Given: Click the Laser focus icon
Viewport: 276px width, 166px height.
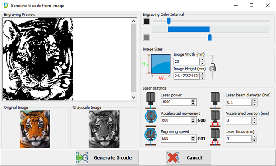Looking at the screenshot, I should 215,137.
